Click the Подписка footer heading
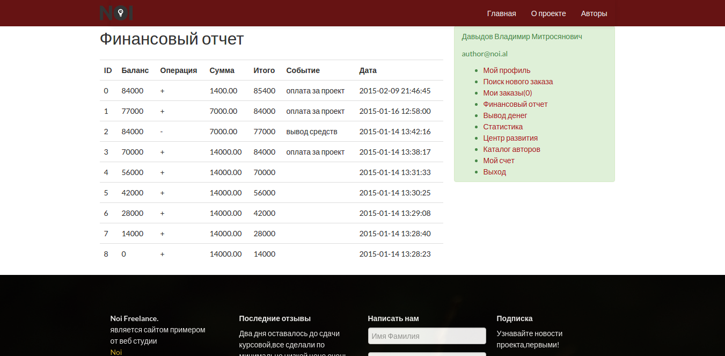725x356 pixels. pos(515,318)
